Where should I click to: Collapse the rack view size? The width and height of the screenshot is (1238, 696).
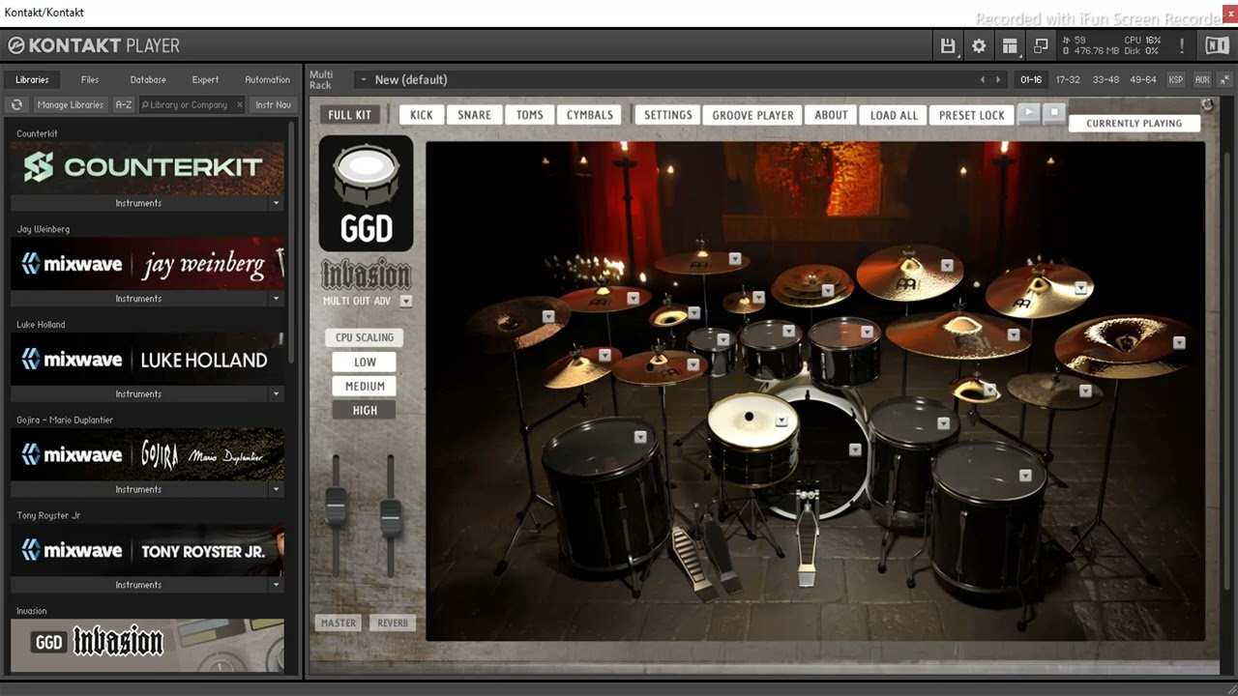tap(1225, 79)
